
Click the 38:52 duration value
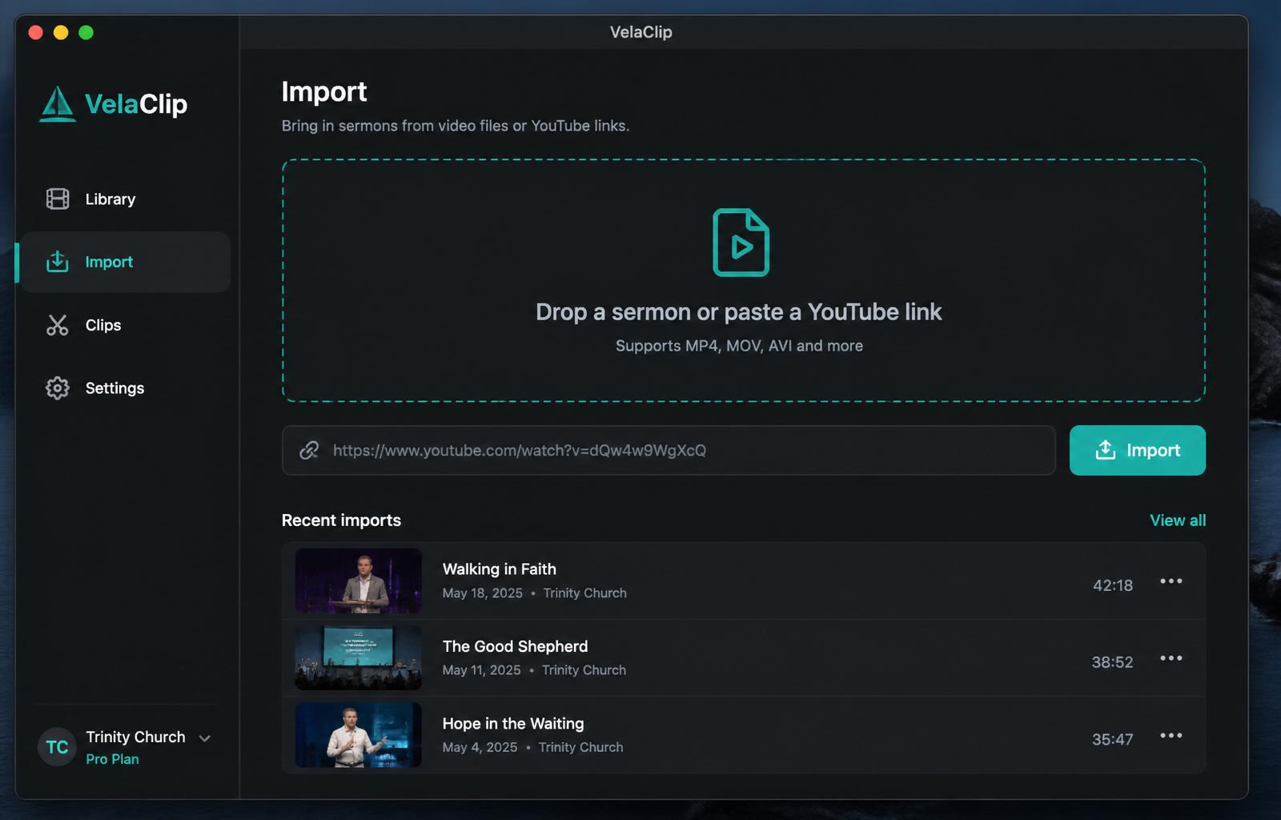pyautogui.click(x=1113, y=662)
